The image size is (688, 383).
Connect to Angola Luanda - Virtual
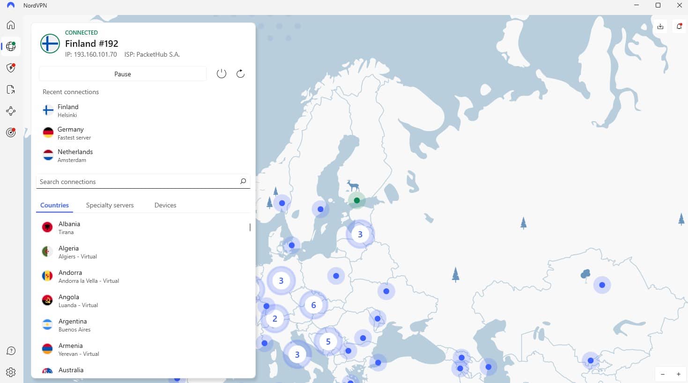pos(143,301)
